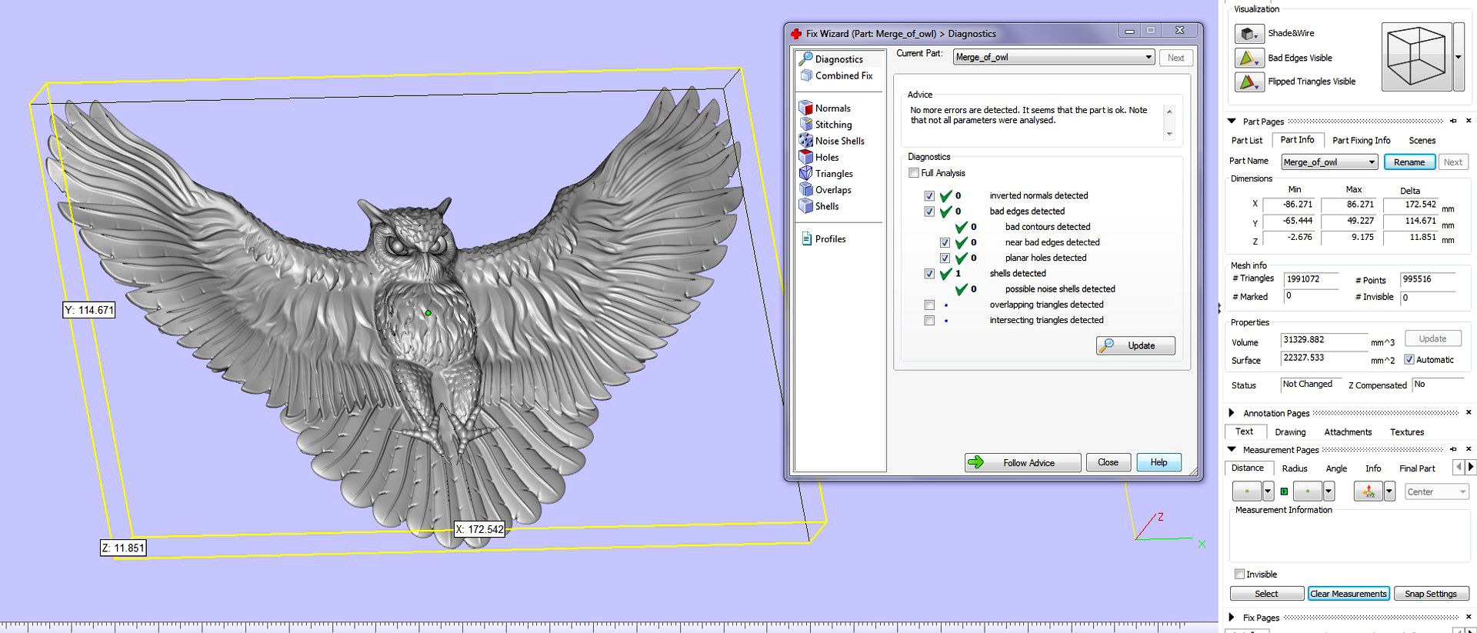The width and height of the screenshot is (1477, 633).
Task: Expand the Fix Pages section
Action: click(1232, 618)
